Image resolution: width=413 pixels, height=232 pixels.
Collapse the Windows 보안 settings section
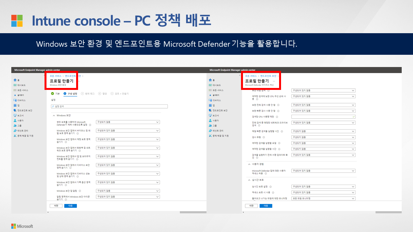tap(53, 115)
